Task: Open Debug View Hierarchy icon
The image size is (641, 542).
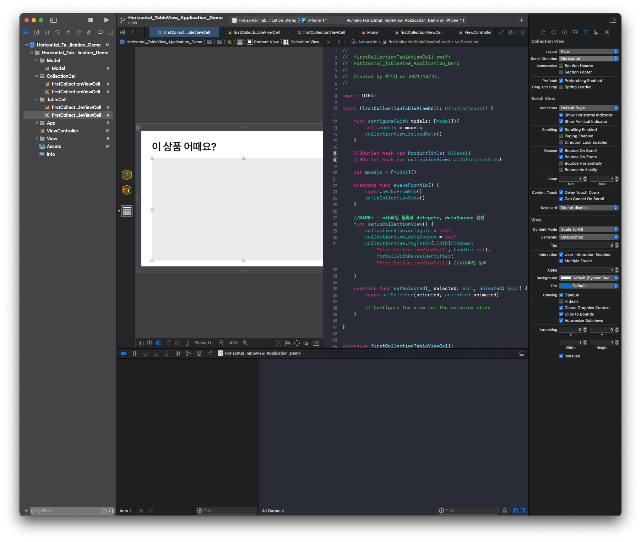Action: (x=178, y=353)
